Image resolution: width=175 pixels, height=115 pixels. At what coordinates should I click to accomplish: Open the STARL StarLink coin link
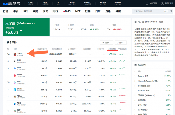(x=20, y=54)
